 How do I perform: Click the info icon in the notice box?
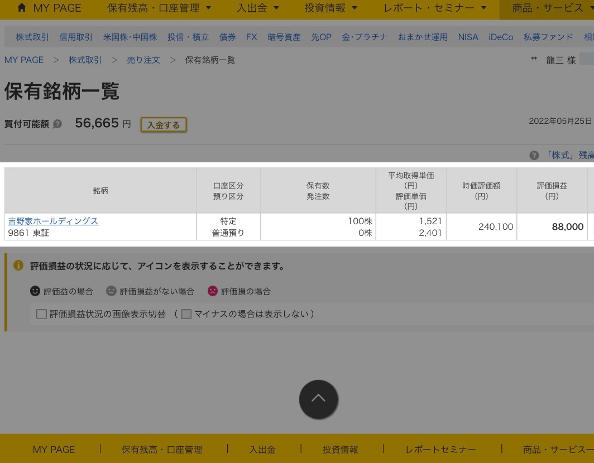[x=18, y=266]
